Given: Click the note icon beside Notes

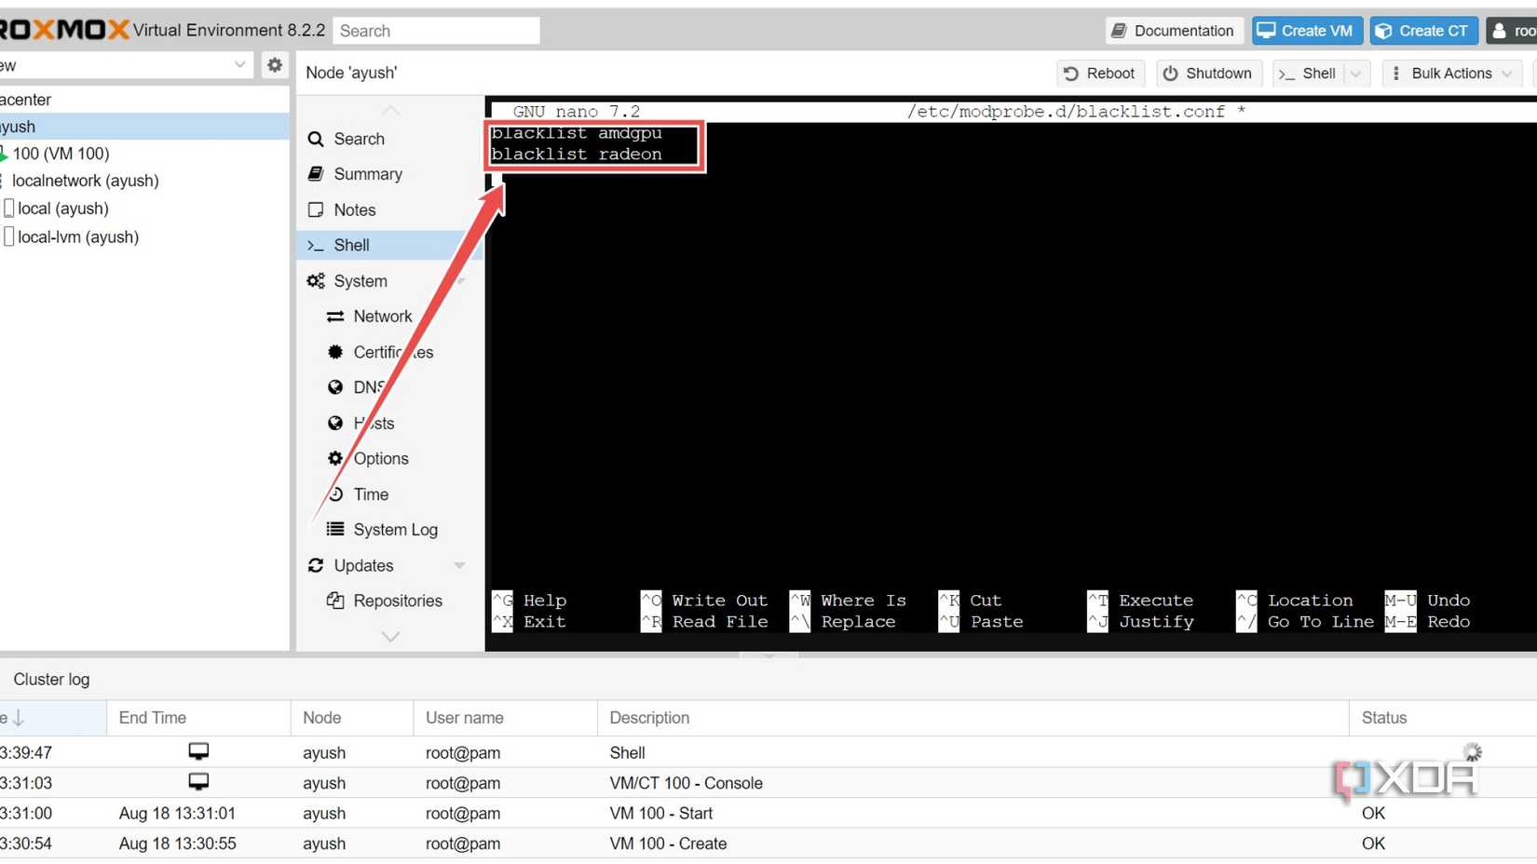Looking at the screenshot, I should (316, 209).
